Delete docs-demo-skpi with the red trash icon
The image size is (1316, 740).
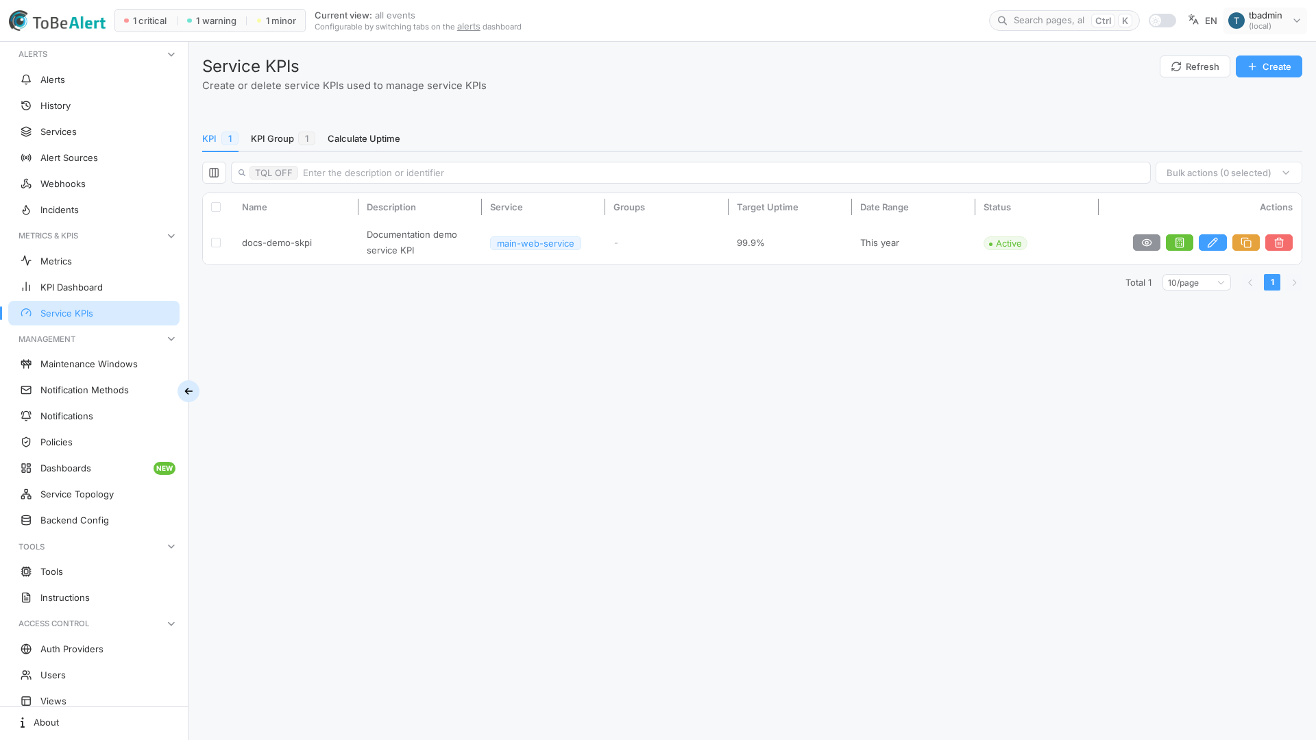(1278, 243)
